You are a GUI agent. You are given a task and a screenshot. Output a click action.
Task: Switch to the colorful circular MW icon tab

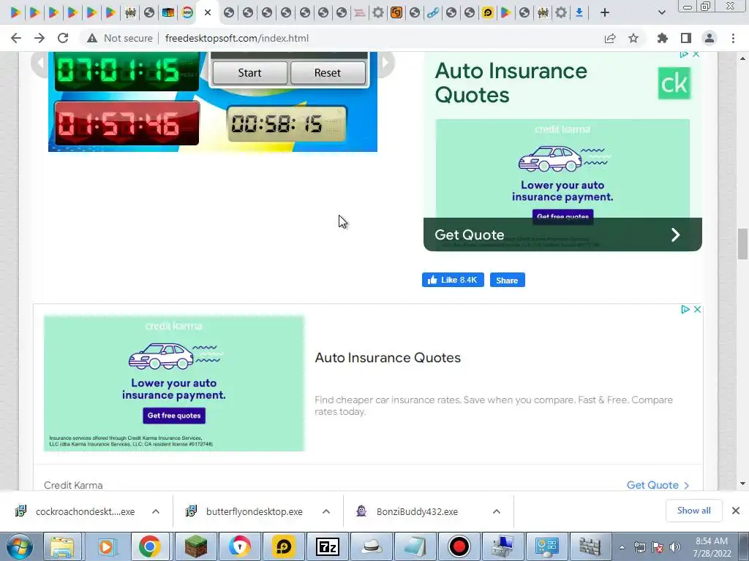click(x=187, y=12)
